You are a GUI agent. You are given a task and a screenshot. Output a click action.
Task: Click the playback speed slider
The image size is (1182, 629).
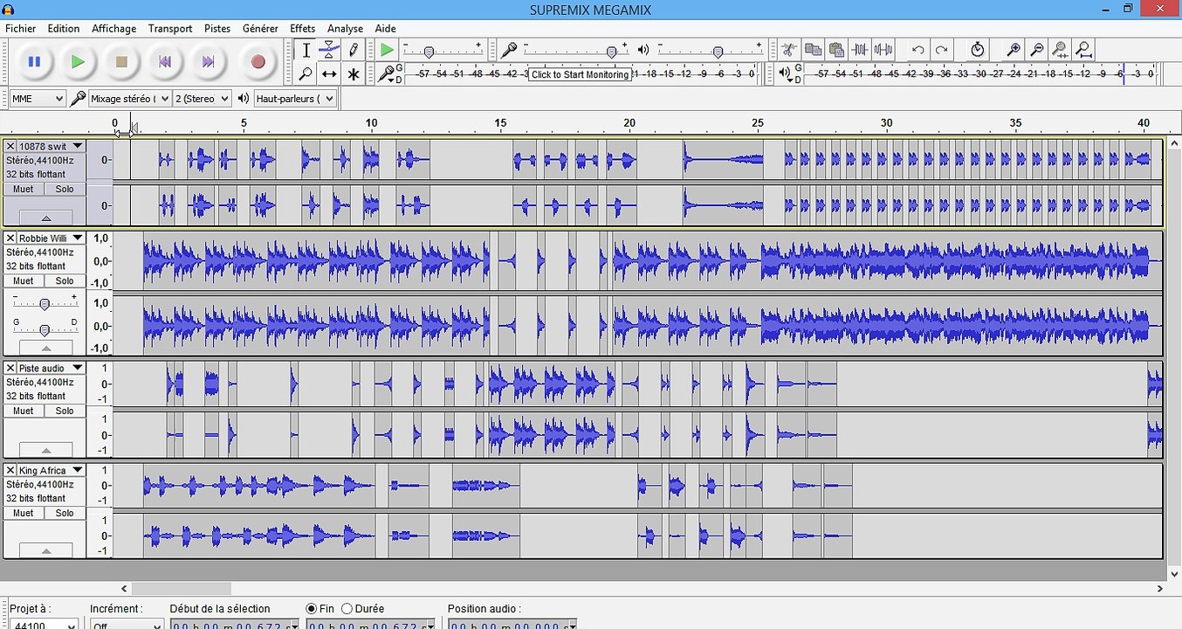coord(442,51)
